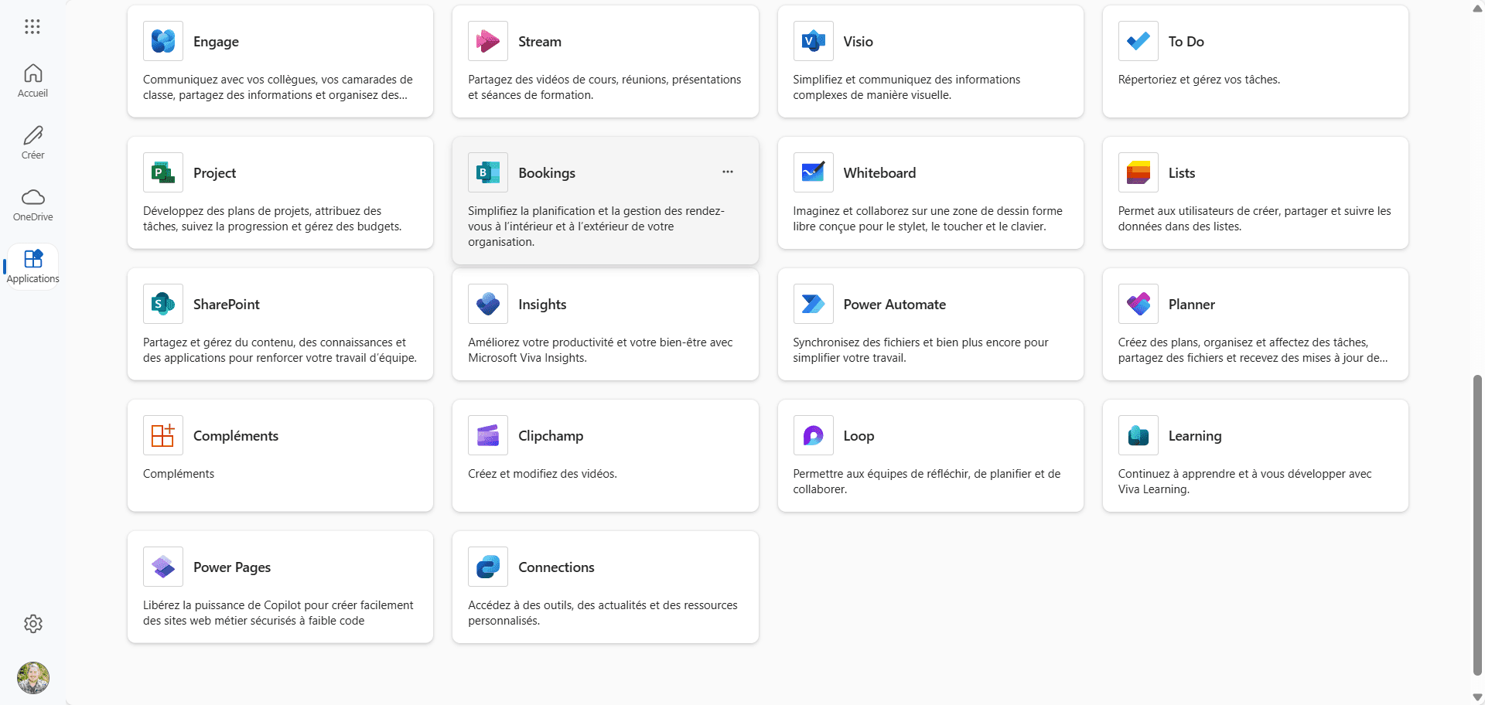The image size is (1485, 705).
Task: Open more options on the Bookings card
Action: click(728, 172)
